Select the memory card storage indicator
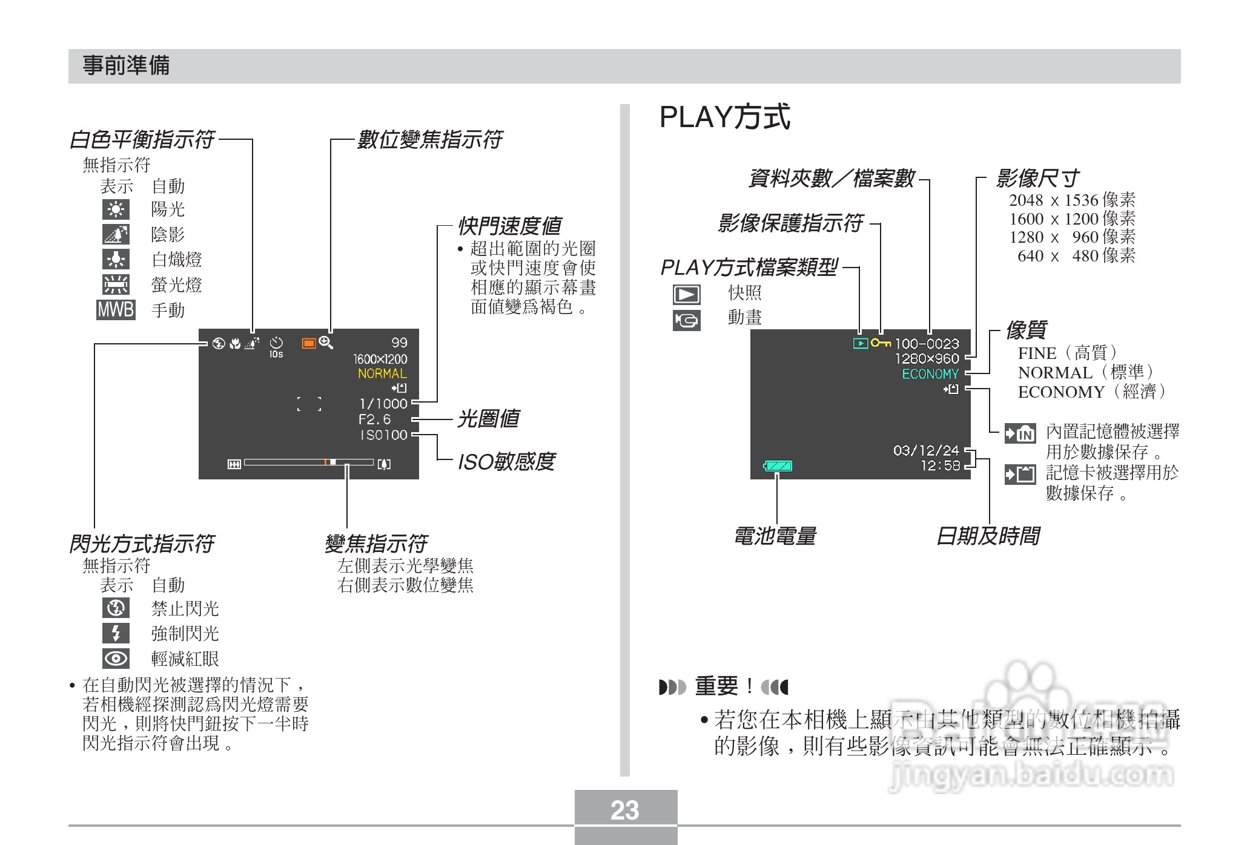Image resolution: width=1250 pixels, height=845 pixels. point(1020,475)
